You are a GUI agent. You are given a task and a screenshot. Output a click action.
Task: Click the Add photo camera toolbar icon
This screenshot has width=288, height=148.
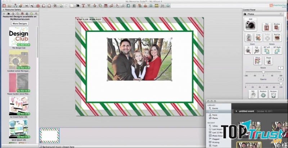coord(77,6)
